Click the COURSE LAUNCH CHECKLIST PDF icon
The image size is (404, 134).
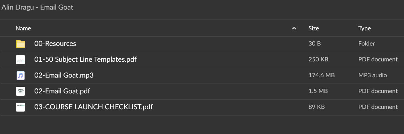(21, 107)
